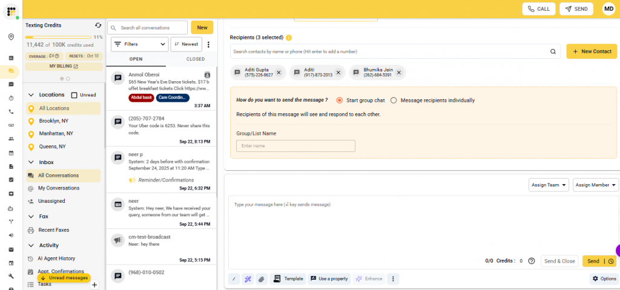Click the Group/List Name input field
The image size is (620, 290).
(295, 146)
